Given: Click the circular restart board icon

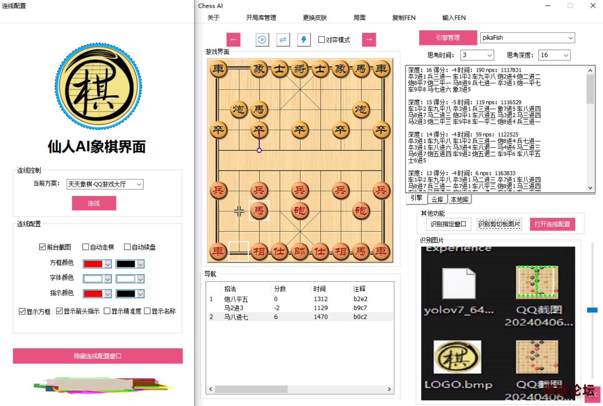Looking at the screenshot, I should (262, 40).
